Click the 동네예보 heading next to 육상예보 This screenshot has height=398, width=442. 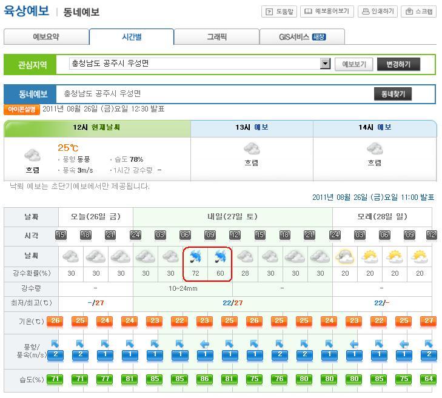(81, 12)
